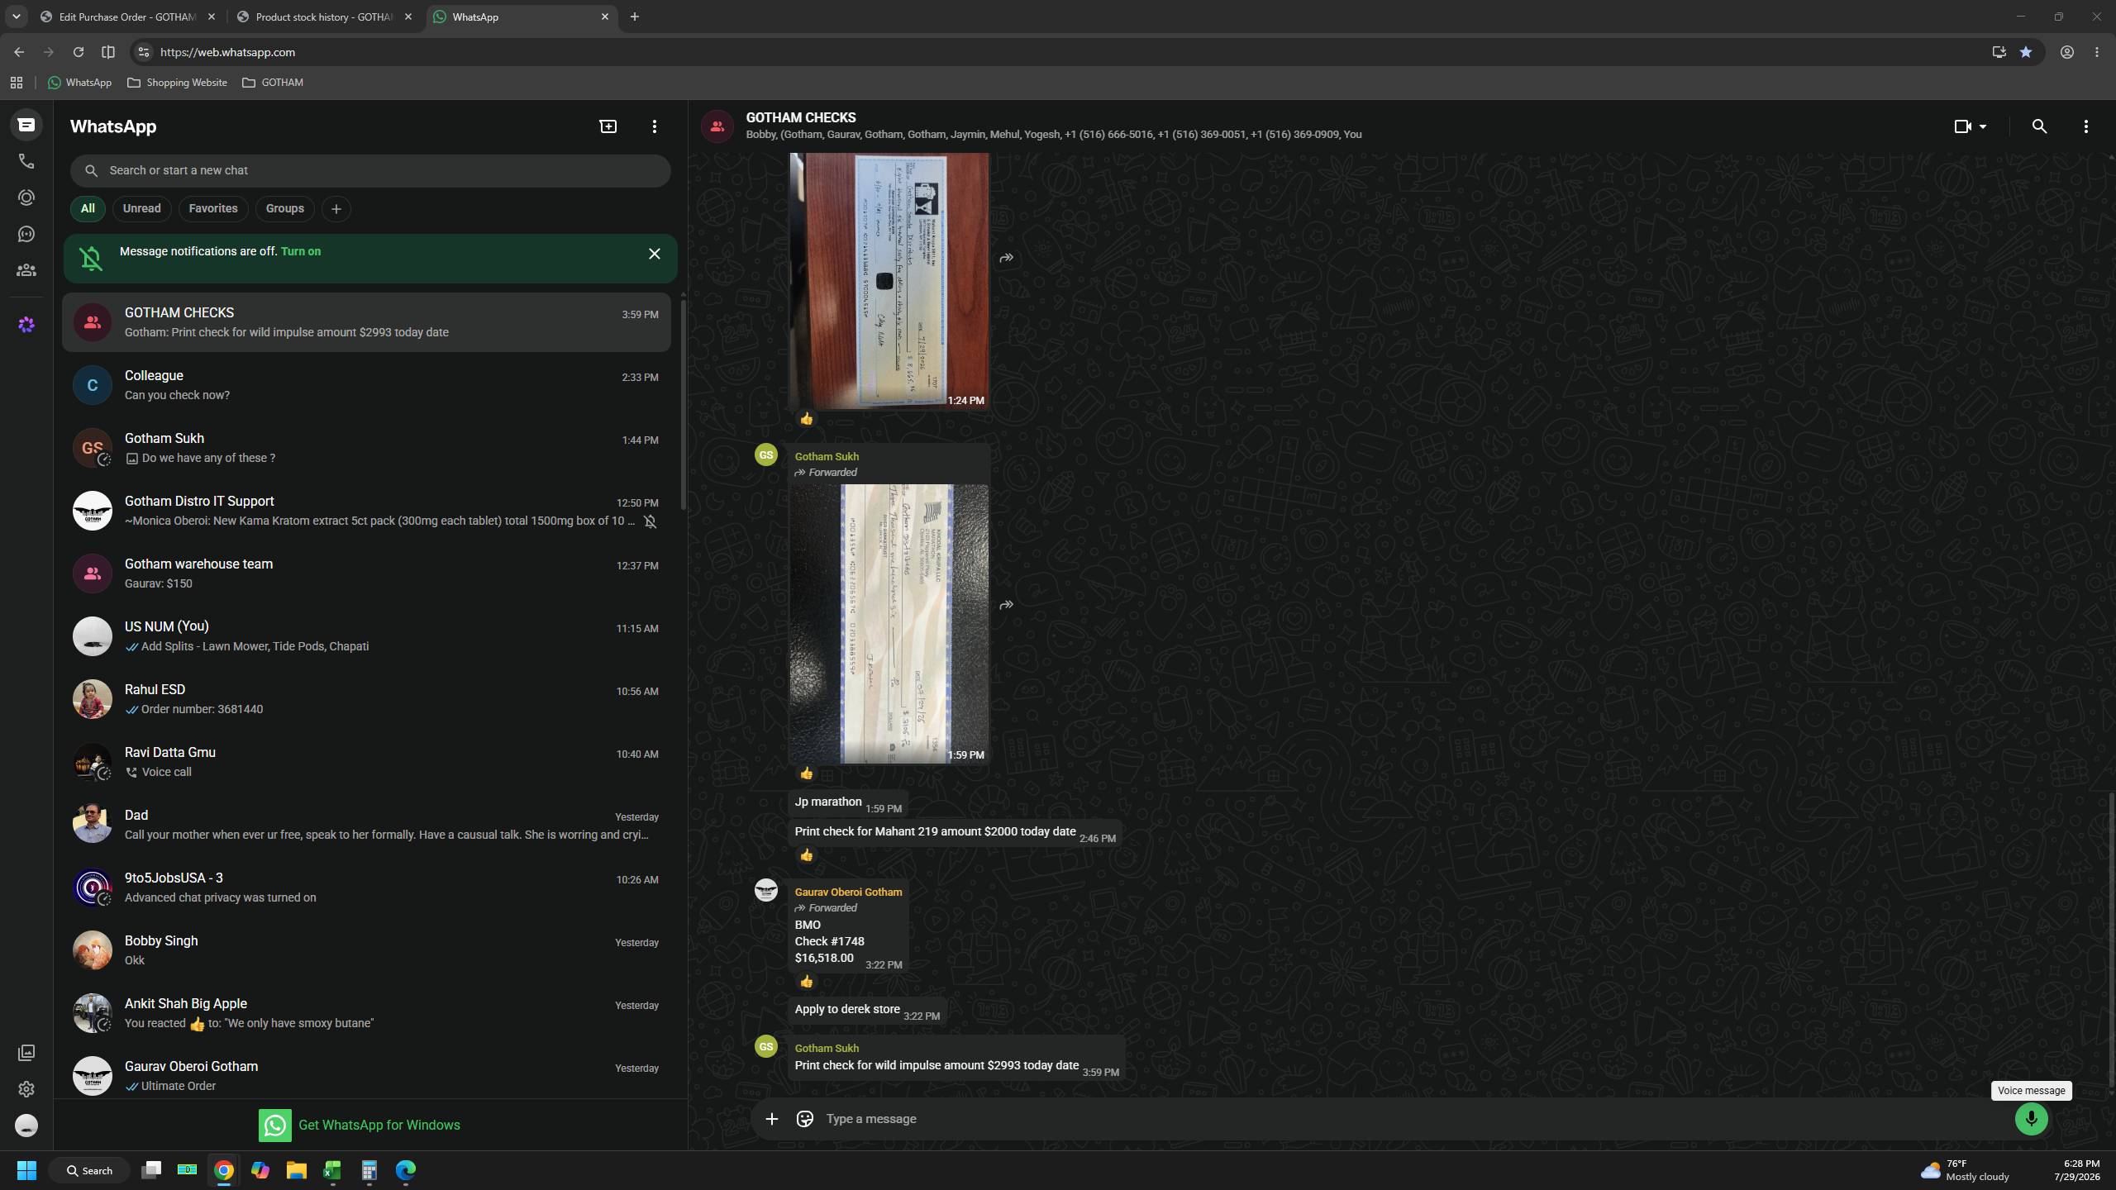Screen dimensions: 2116x1190
Task: Open the Channels icon in sidebar
Action: click(x=26, y=234)
